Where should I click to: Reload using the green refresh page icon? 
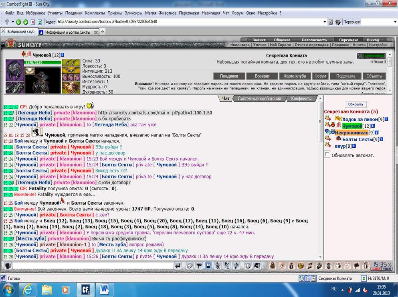(x=40, y=22)
